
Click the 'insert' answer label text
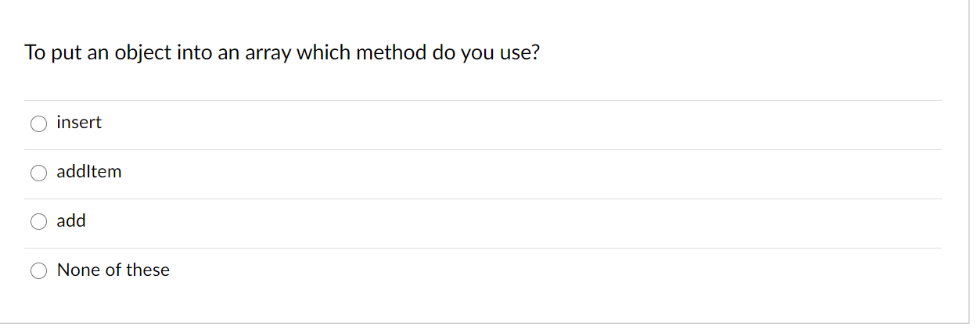point(79,123)
